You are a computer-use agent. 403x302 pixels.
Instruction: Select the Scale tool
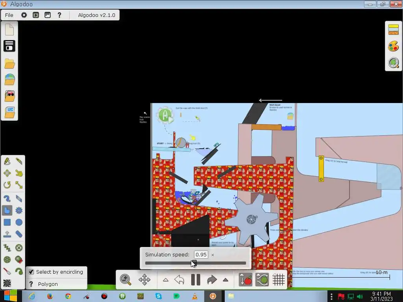point(19,185)
